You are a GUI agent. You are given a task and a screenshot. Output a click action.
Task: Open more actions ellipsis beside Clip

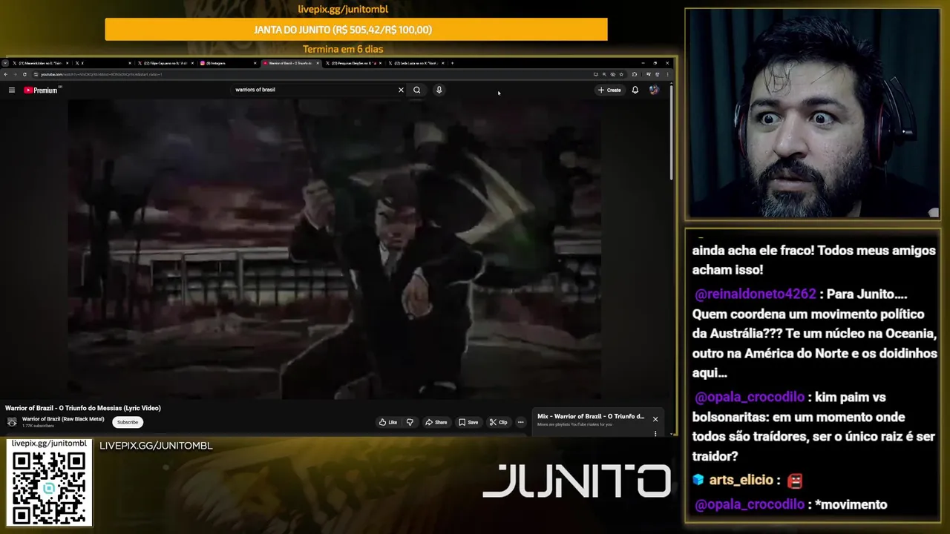520,422
